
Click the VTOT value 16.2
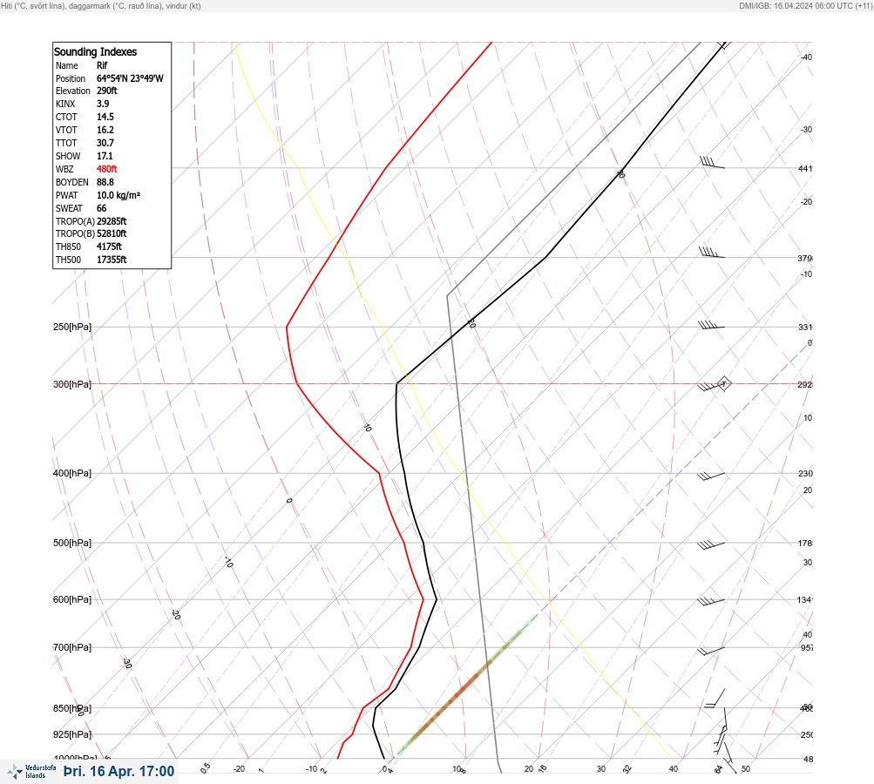(105, 130)
